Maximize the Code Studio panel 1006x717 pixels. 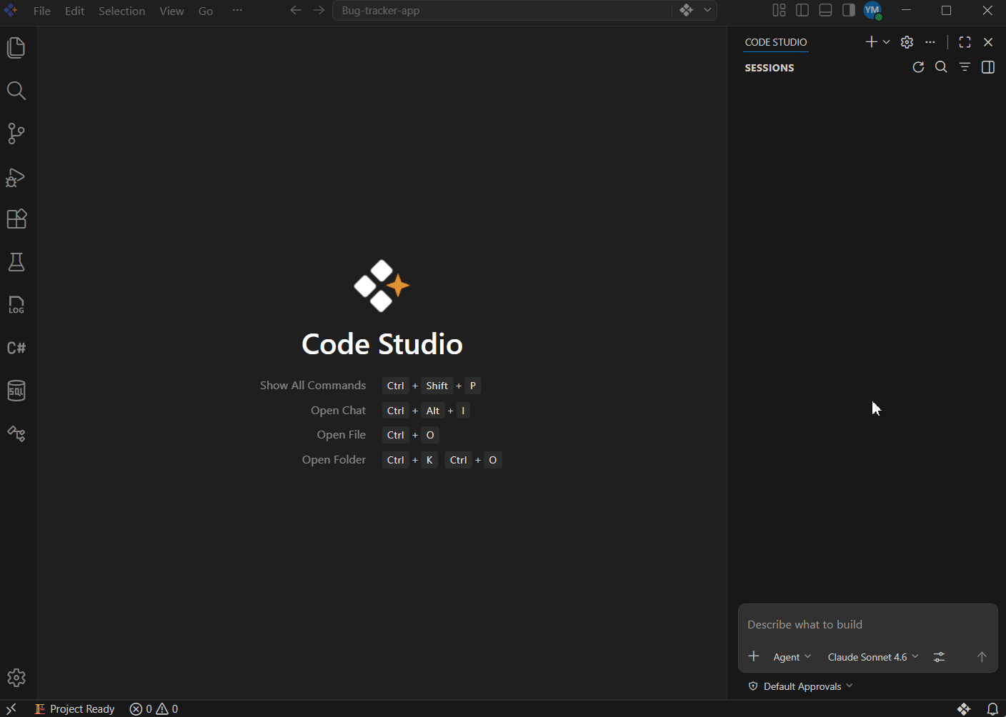[965, 42]
